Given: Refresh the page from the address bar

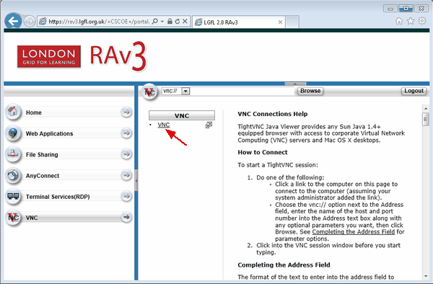Looking at the screenshot, I should pos(178,21).
